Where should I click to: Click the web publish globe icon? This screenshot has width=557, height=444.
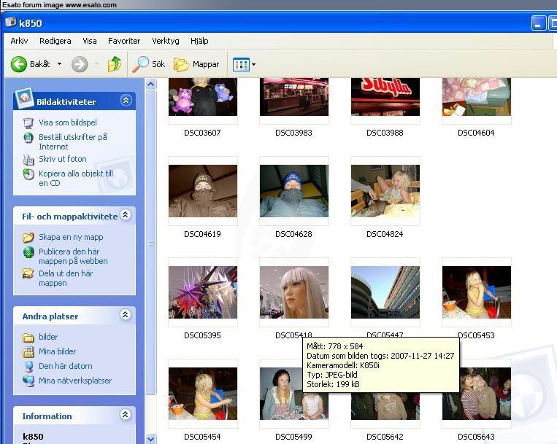point(28,252)
